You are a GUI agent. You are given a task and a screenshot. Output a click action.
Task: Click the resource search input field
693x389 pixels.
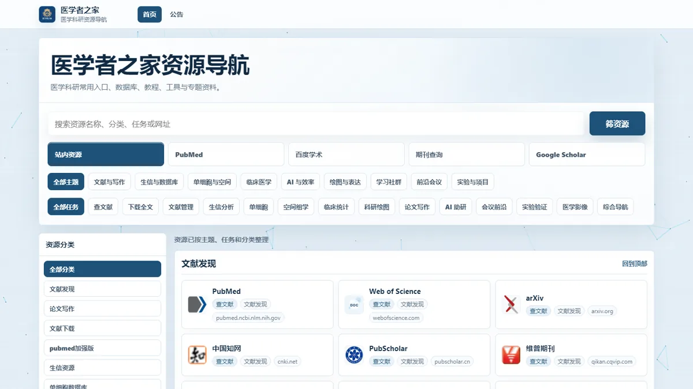[x=316, y=124]
